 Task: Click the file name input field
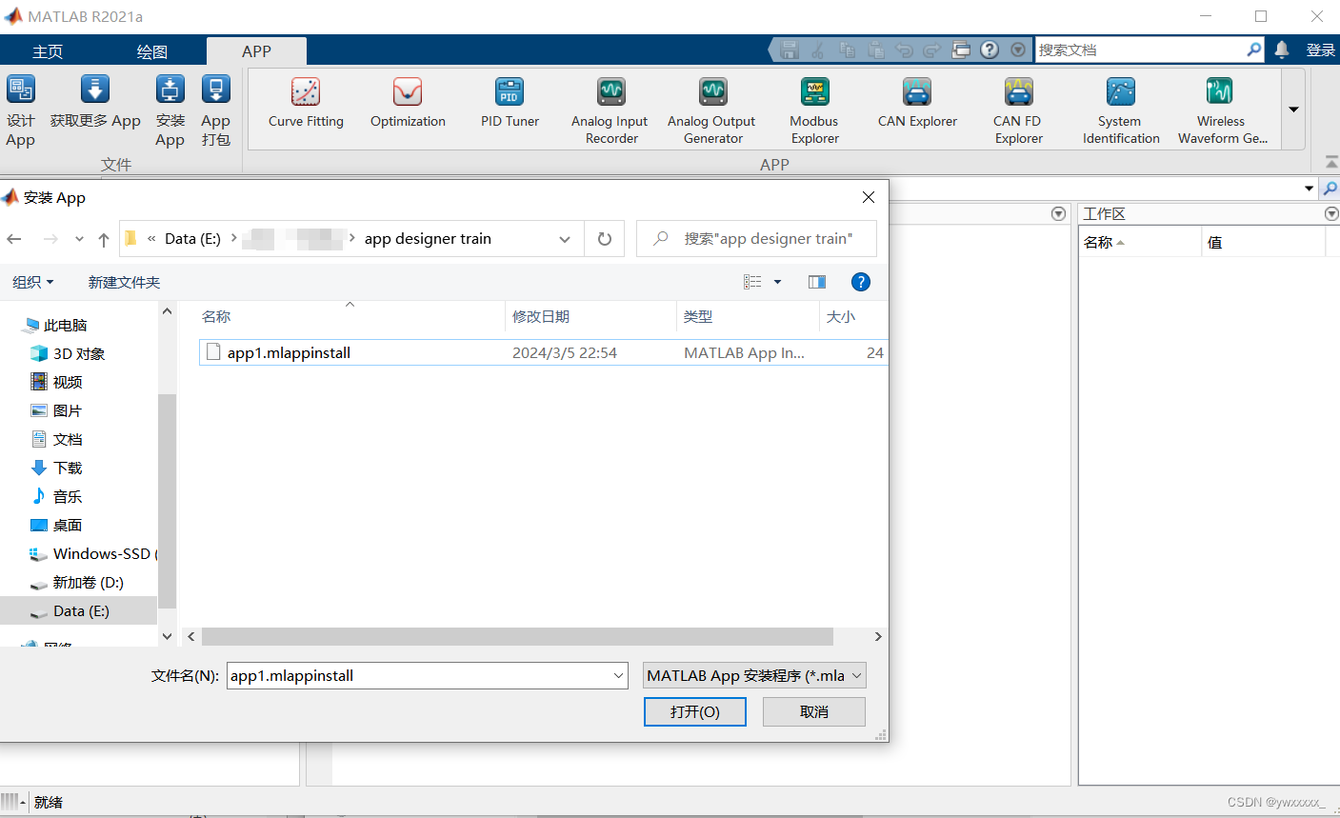pos(419,676)
